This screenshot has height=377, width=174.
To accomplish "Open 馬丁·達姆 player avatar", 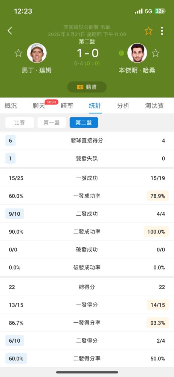I will (37, 53).
